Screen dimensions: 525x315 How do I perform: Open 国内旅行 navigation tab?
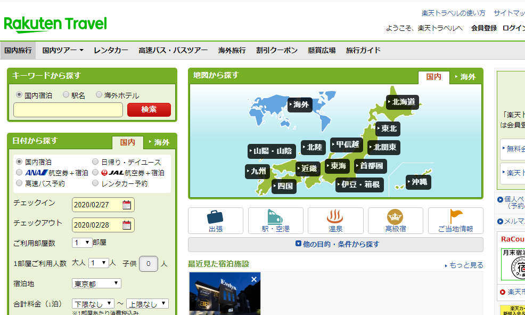click(x=18, y=50)
